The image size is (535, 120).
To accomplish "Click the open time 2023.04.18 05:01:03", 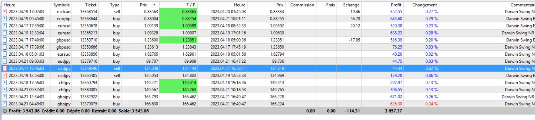I will [x=26, y=54].
